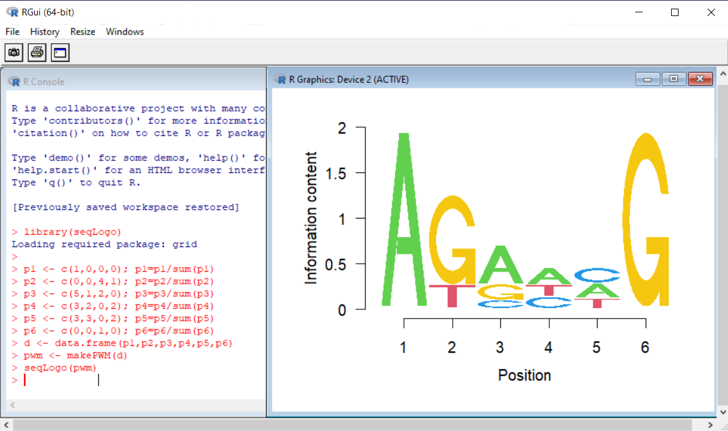The image size is (728, 431).
Task: Click the RGui application icon in main title bar
Action: point(12,12)
